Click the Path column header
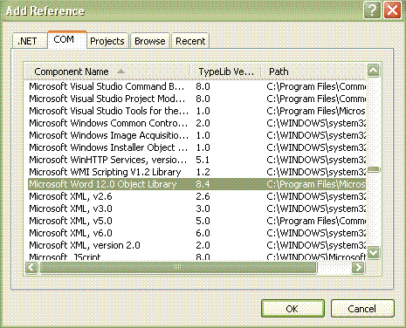Screen dimensions: 406x328 (313, 72)
